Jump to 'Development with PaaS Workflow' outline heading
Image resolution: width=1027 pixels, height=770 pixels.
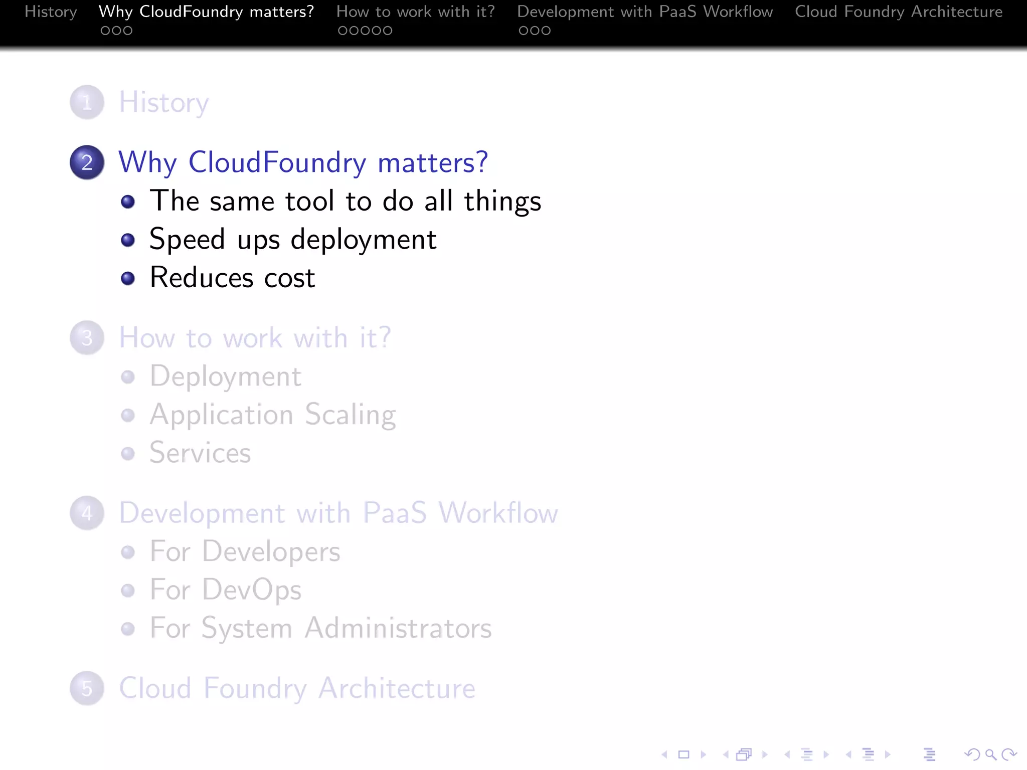point(338,513)
